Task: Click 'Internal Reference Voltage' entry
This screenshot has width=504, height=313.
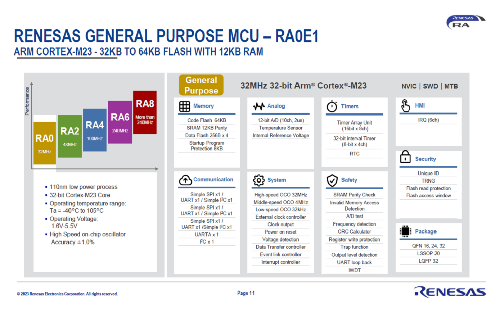Action: point(281,135)
